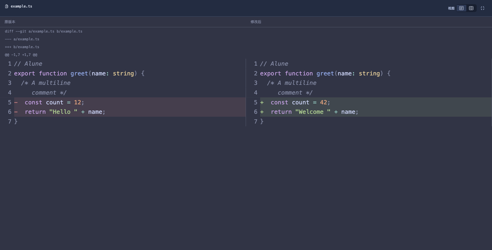The width and height of the screenshot is (492, 250).
Task: Click 'comment */' line in the 修改后 pane
Action: pyautogui.click(x=295, y=93)
